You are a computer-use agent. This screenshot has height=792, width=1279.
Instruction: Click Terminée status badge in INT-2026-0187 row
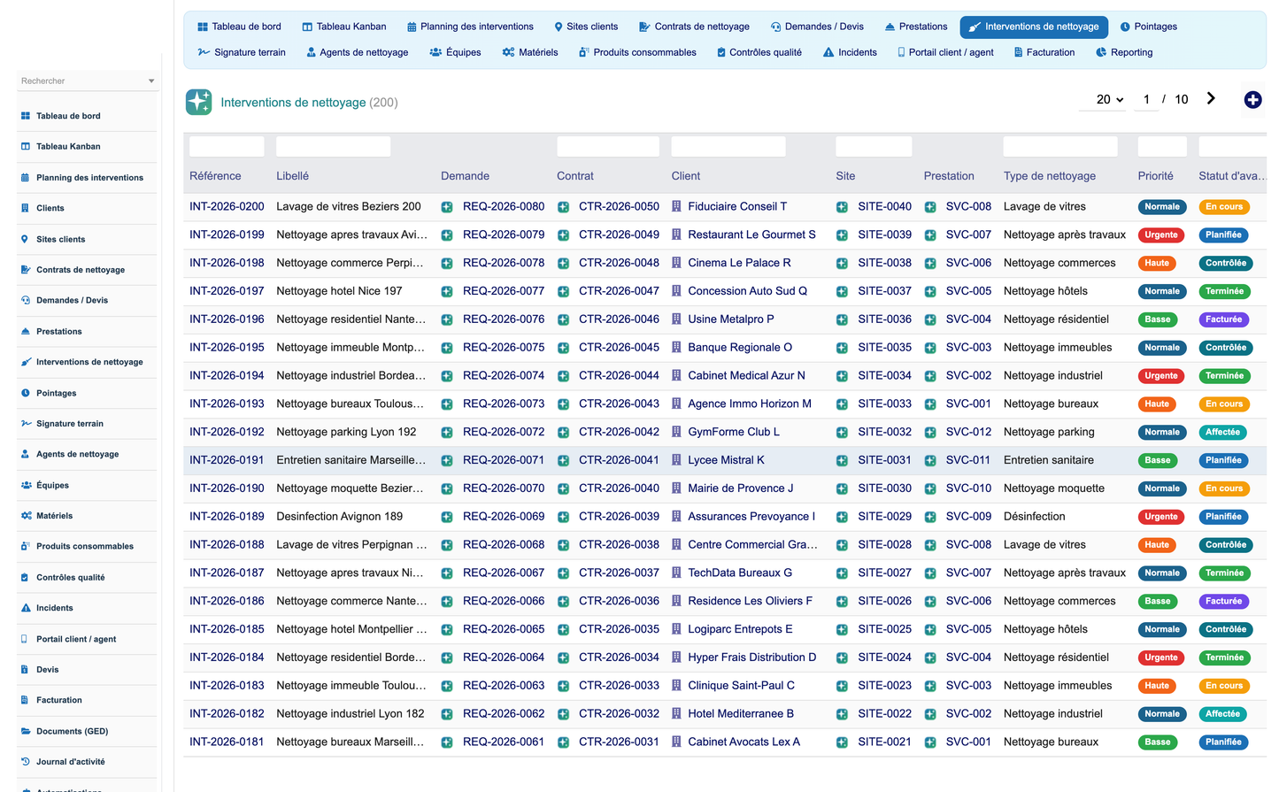(1224, 573)
